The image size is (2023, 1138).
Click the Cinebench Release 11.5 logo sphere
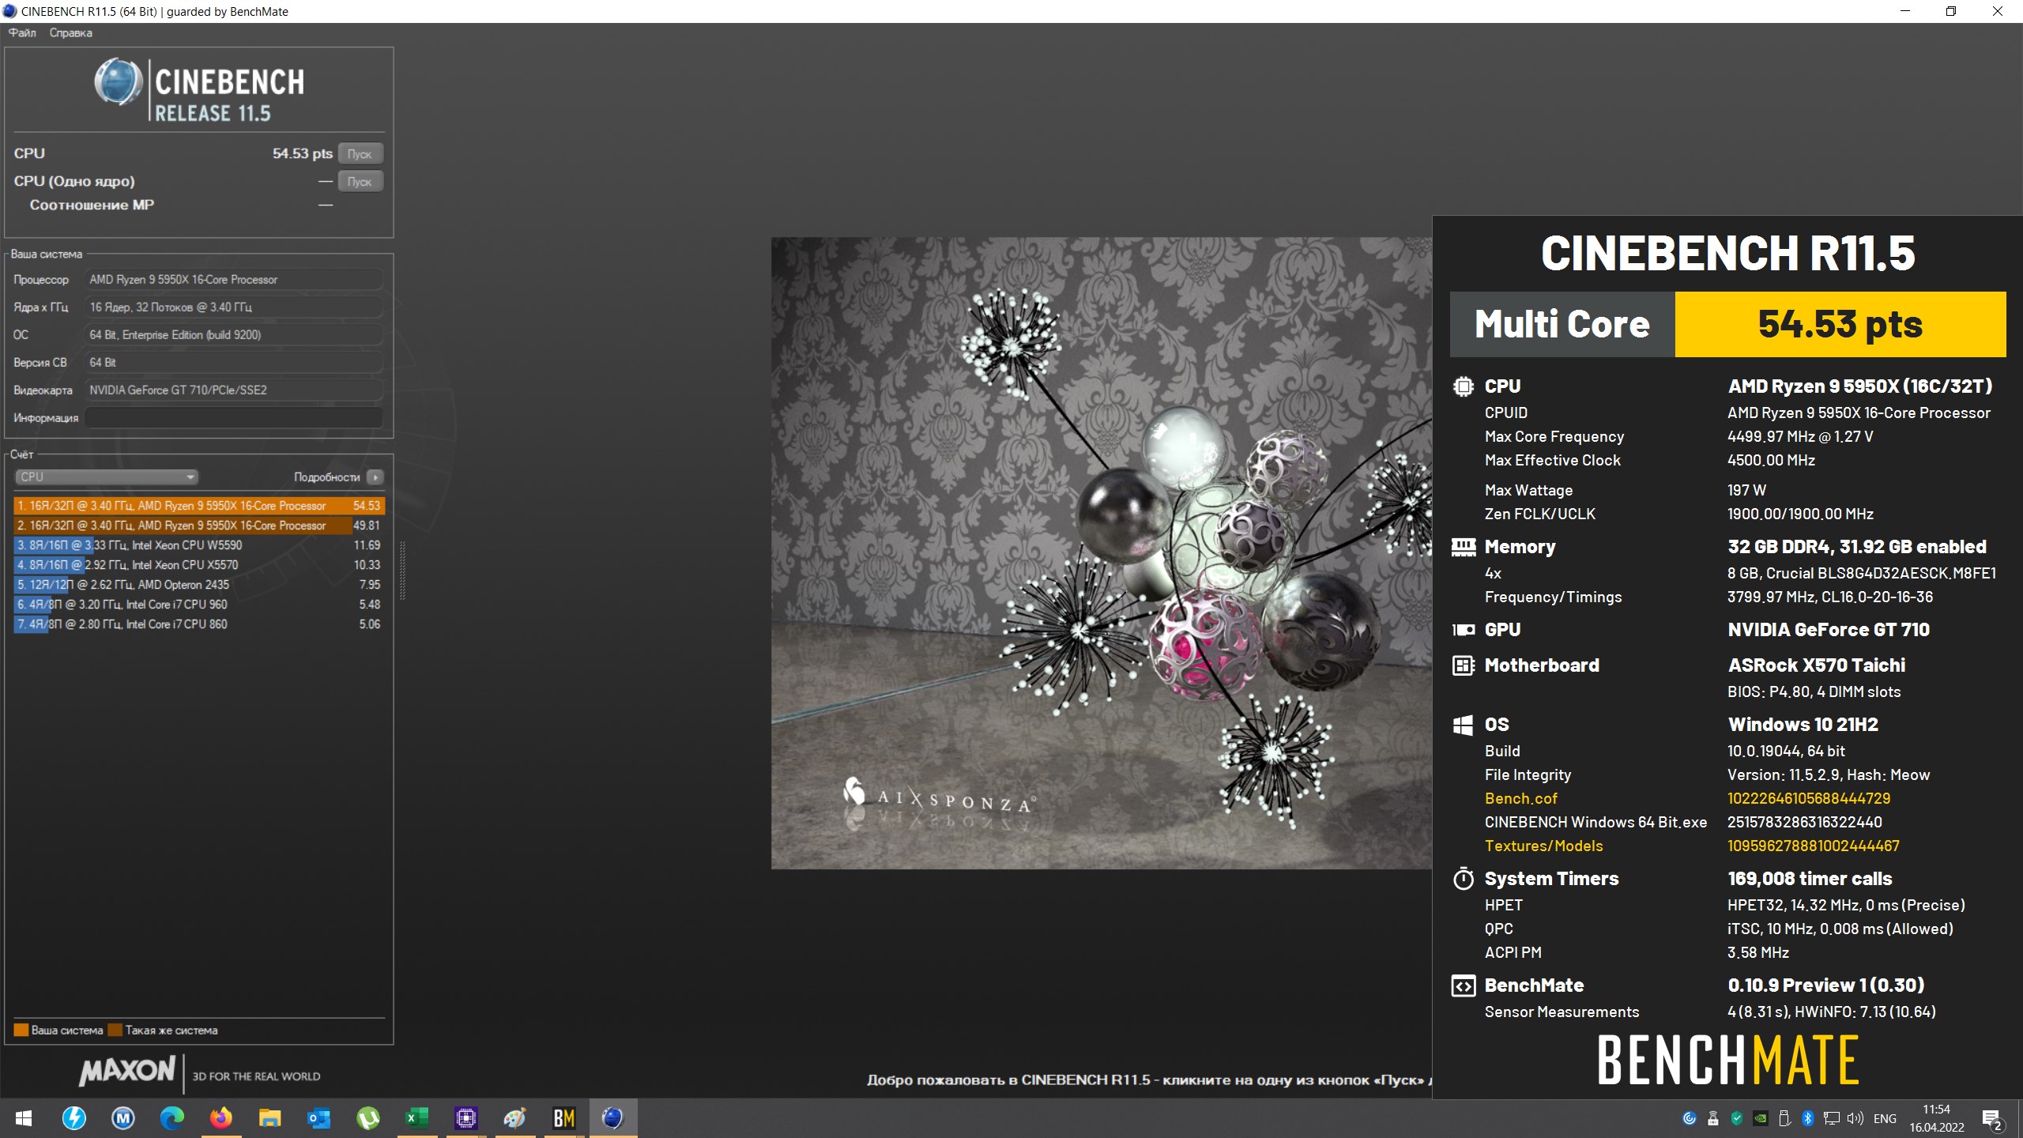tap(119, 81)
